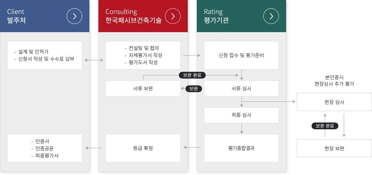Open the Consulting header chevron circle
Screen dimensions: 372x175
[173, 16]
